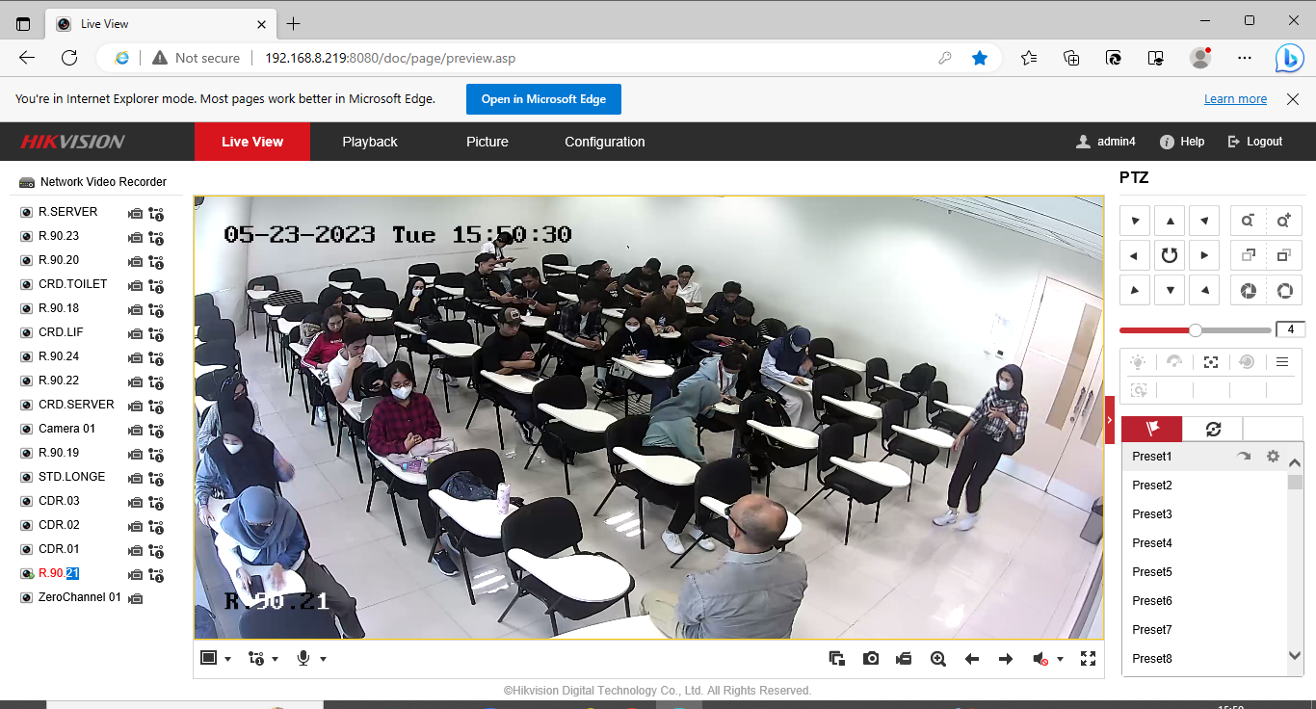
Task: Toggle recording for R.SERVER channel
Action: pyautogui.click(x=136, y=213)
